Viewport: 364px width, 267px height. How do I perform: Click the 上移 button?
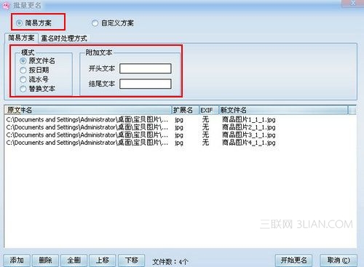coord(103,260)
